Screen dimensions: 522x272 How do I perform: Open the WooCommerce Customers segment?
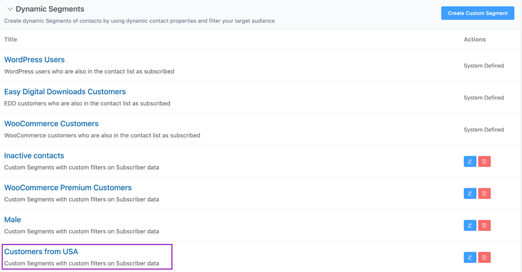click(51, 124)
